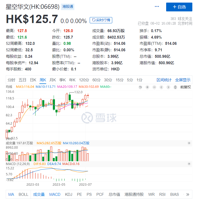Switch to the 日K daily chart tab
Viewport: 197px width, 202px height.
[x=33, y=80]
